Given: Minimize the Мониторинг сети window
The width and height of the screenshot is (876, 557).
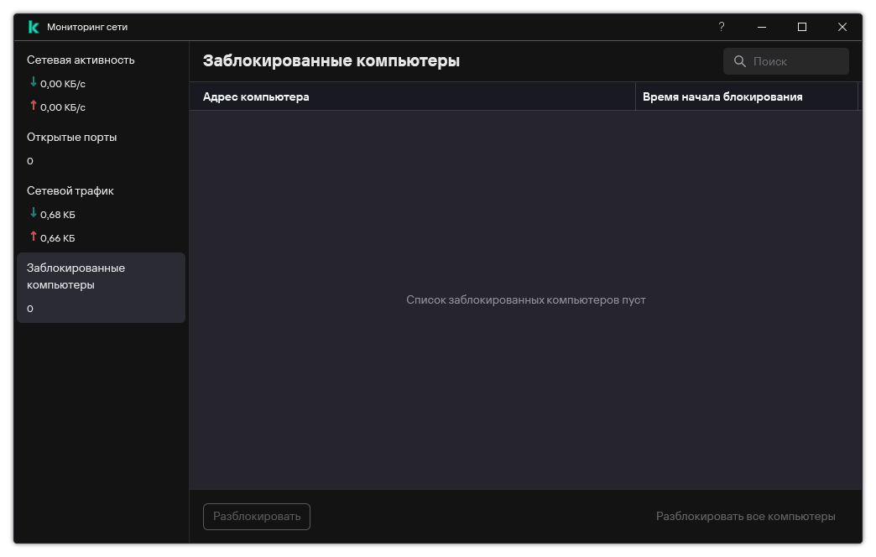Looking at the screenshot, I should coord(762,27).
